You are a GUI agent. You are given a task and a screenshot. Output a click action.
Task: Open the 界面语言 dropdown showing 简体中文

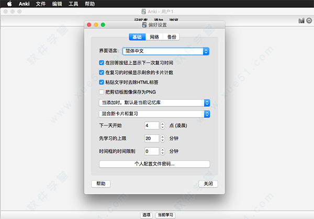coord(166,51)
